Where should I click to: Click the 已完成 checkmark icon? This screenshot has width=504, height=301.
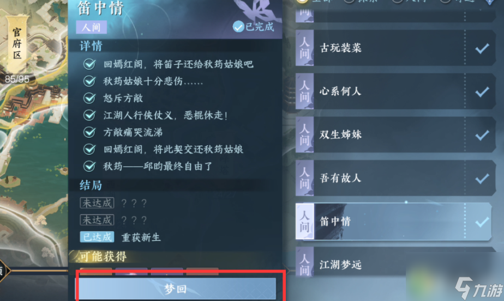pos(238,27)
